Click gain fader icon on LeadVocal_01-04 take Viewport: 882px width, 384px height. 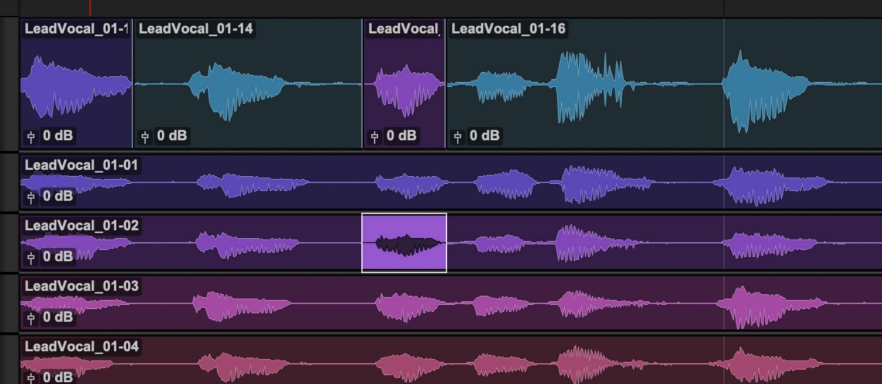[31, 378]
